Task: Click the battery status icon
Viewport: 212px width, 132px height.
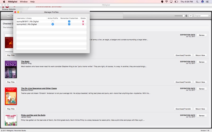Action: pyautogui.click(x=176, y=2)
